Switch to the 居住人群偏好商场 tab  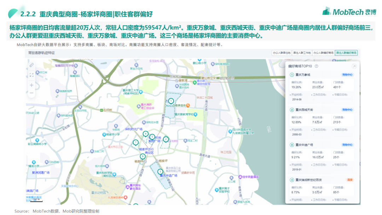(x=346, y=53)
